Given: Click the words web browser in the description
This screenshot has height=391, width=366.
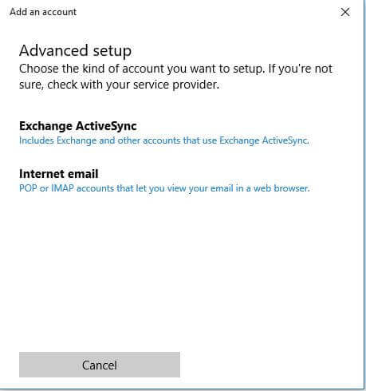Looking at the screenshot, I should [281, 188].
